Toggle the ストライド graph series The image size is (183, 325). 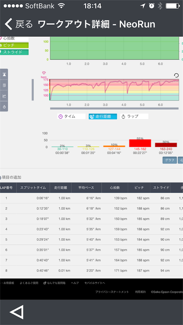pyautogui.click(x=14, y=52)
